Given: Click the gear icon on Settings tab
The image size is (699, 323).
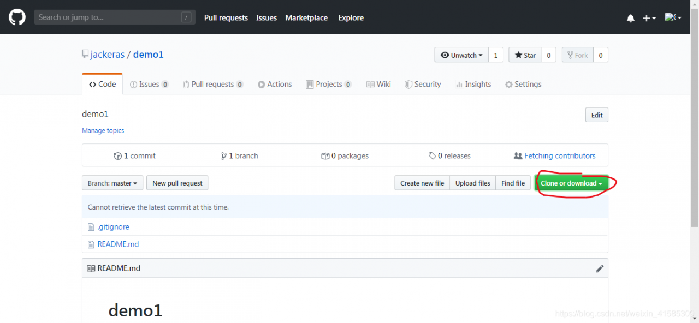Looking at the screenshot, I should 509,85.
